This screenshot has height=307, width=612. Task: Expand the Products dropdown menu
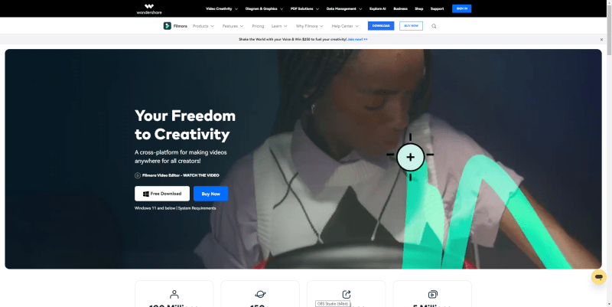203,26
